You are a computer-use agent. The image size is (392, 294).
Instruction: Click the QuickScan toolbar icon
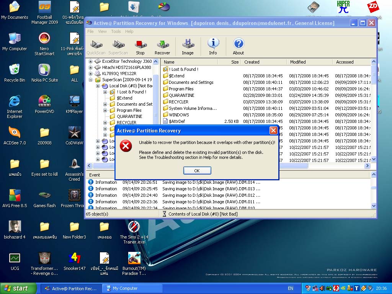(x=96, y=47)
